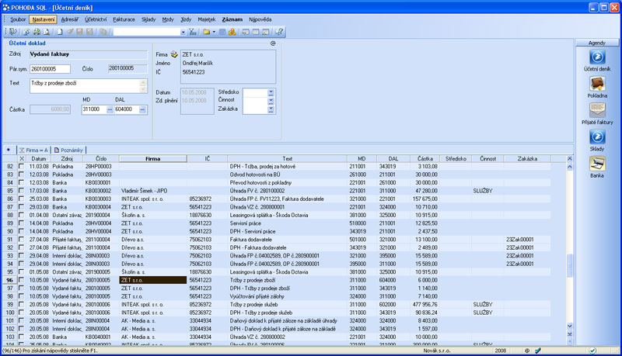The width and height of the screenshot is (622, 356).
Task: Click the table vertical scrollbar thumb
Action: pos(570,265)
